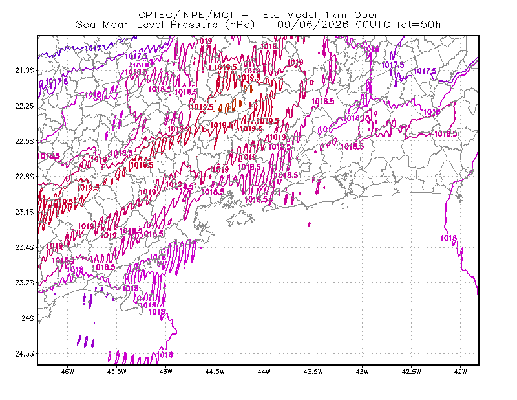
Task: Click the 'Eta Model 1km Oper' title text
Action: [x=321, y=15]
